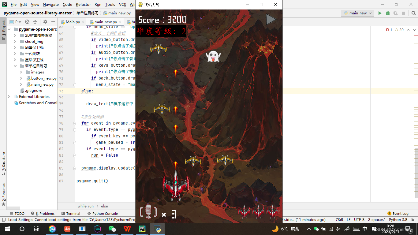418x235 pixels.
Task: Open the Tools menu
Action: (110, 4)
